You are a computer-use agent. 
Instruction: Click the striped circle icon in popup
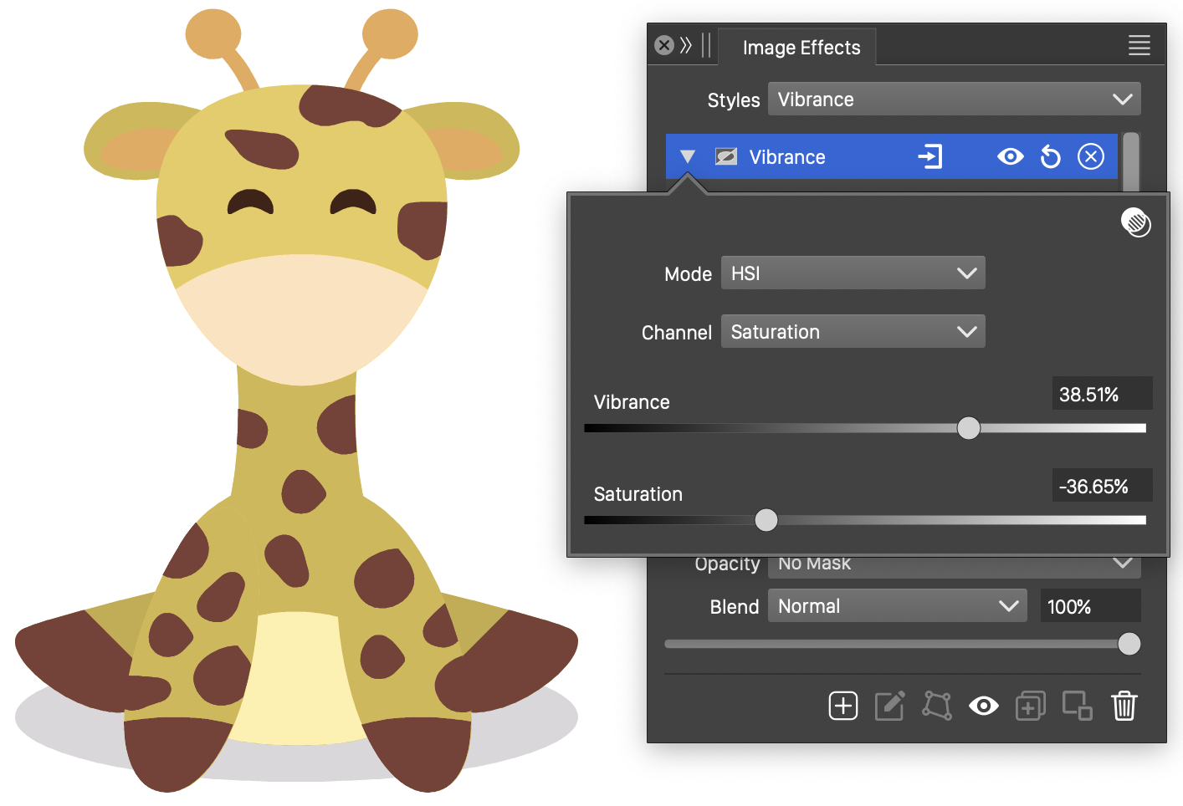pos(1135,222)
